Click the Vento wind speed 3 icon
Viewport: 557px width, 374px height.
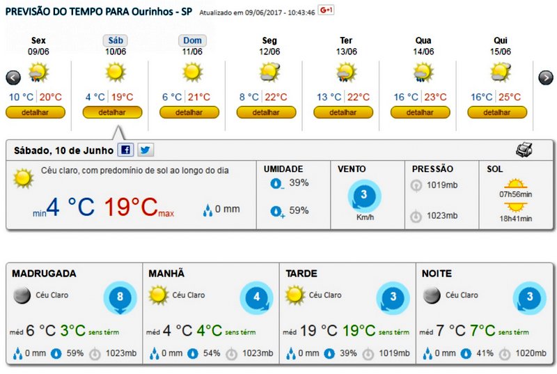coord(364,195)
